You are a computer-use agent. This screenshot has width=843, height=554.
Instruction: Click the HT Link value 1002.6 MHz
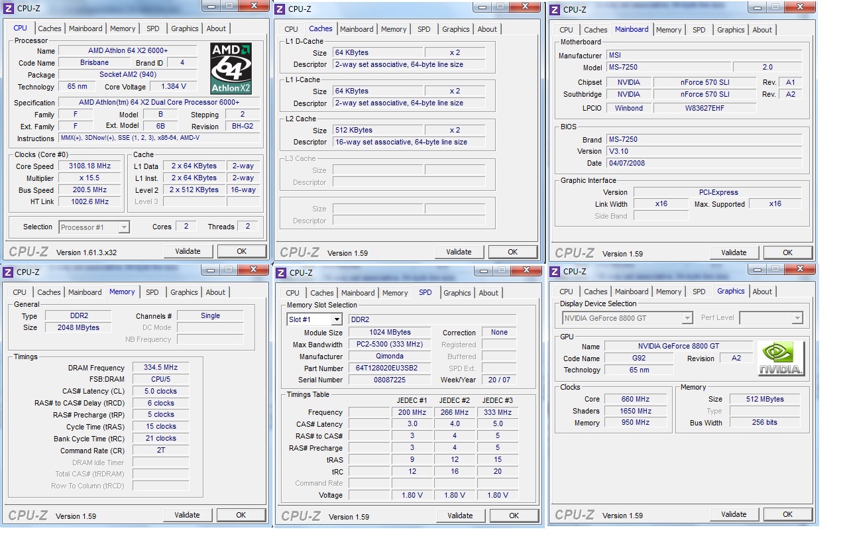coord(90,201)
